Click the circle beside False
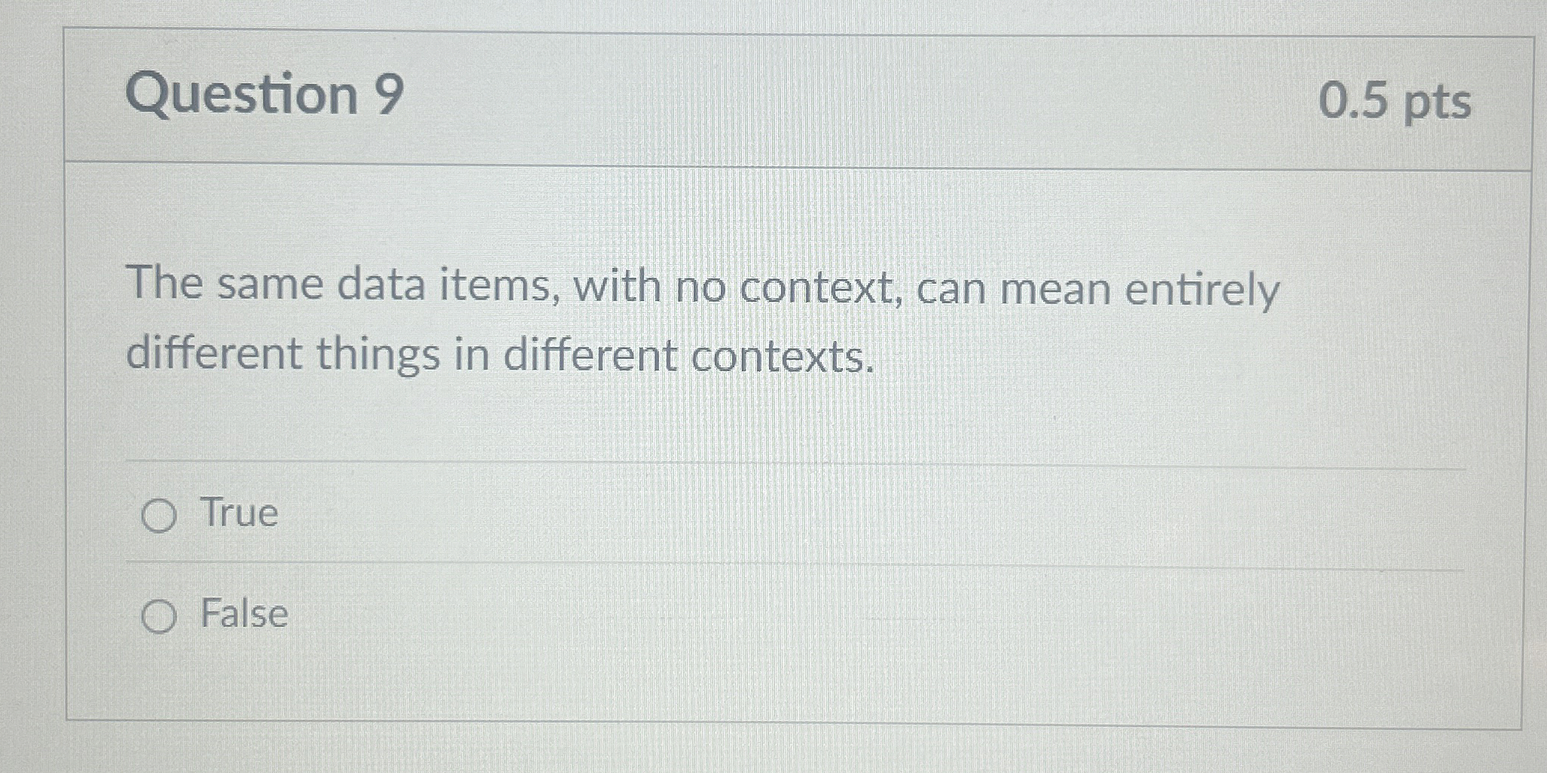 pyautogui.click(x=160, y=616)
